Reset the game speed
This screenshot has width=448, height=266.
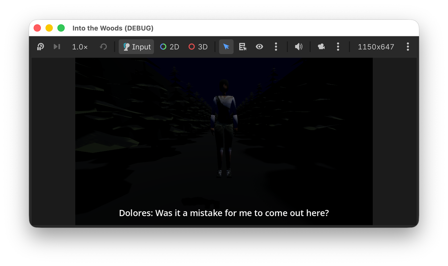[103, 47]
